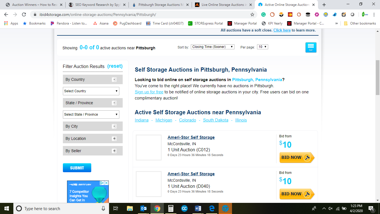This screenshot has height=214, width=380.
Task: Open the Sign up for free link
Action: 149,92
